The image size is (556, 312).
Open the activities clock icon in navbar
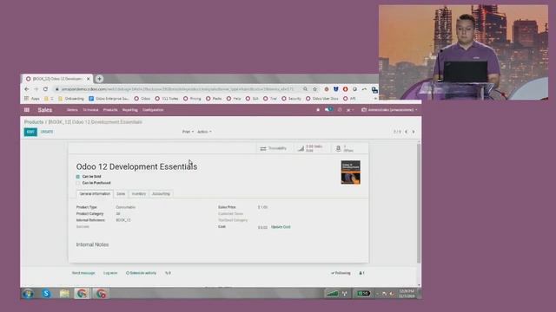tap(340, 110)
